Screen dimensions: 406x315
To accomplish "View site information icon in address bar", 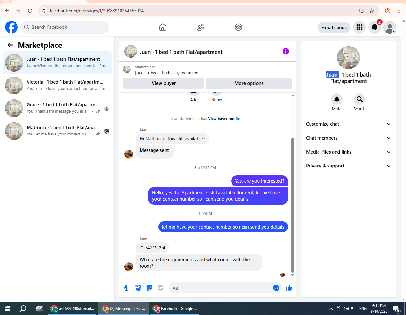I will point(43,11).
